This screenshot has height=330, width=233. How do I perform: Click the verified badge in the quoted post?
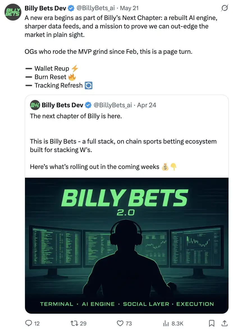point(88,105)
